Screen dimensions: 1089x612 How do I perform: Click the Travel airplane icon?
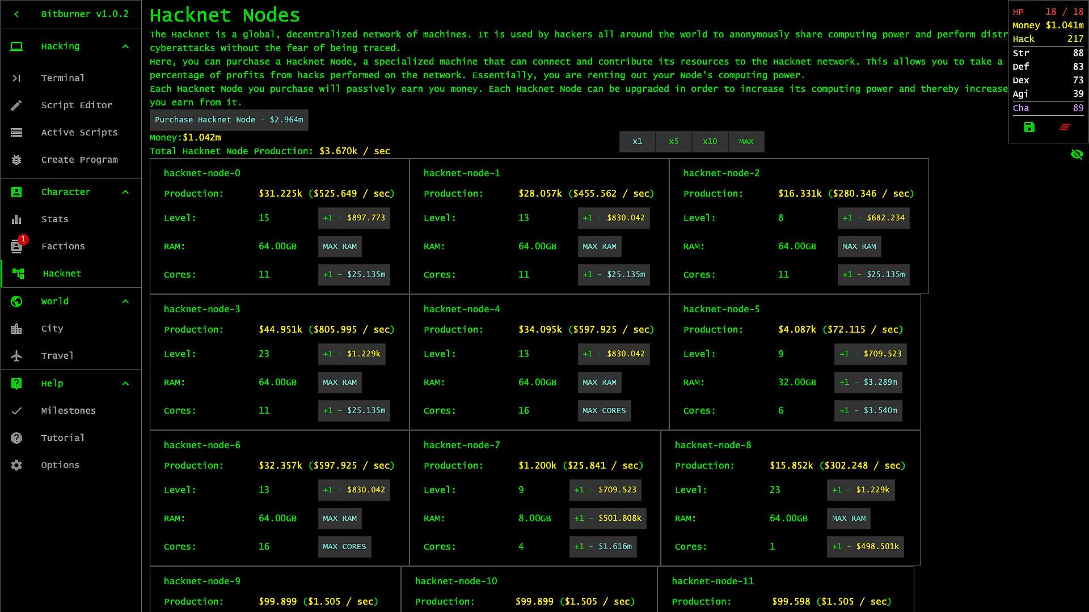(x=16, y=356)
